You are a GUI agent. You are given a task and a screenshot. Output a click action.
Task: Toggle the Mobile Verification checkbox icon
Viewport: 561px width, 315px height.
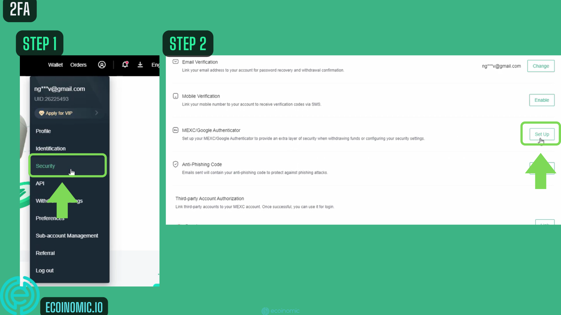click(175, 96)
